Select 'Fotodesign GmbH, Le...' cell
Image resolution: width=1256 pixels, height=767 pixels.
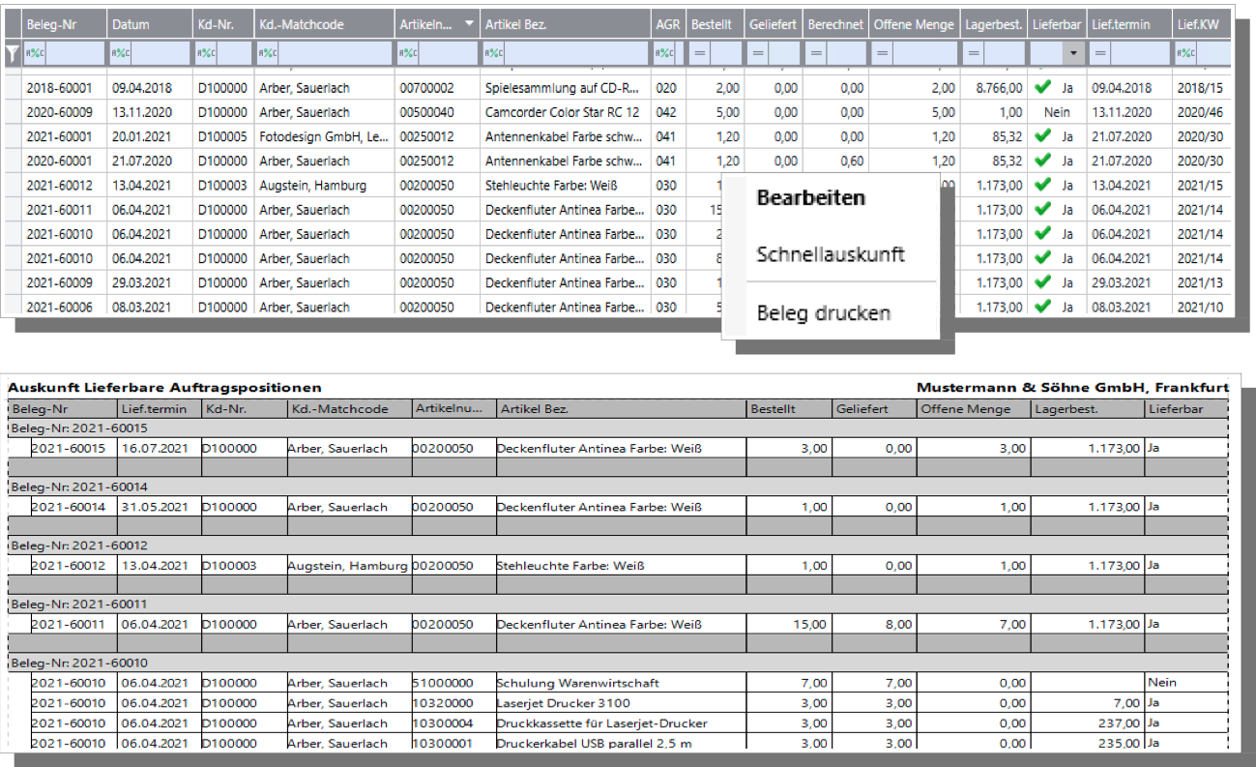[322, 136]
